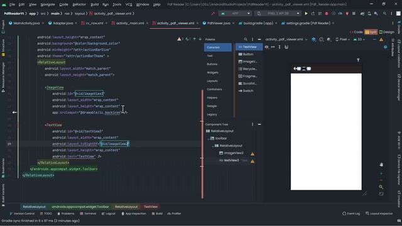Open the Build menu
This screenshot has width=402, height=226.
[94, 4]
